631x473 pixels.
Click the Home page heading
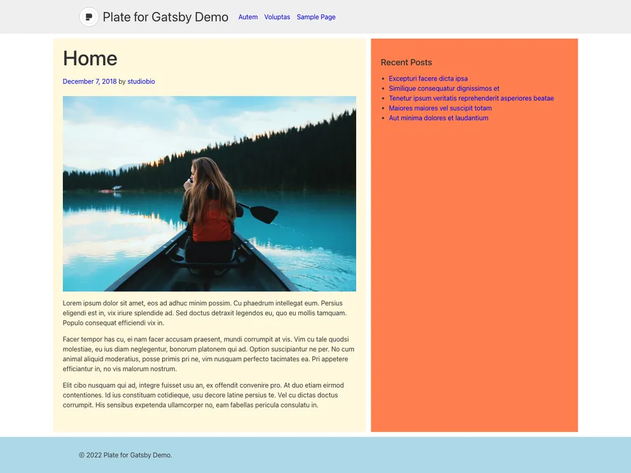90,58
